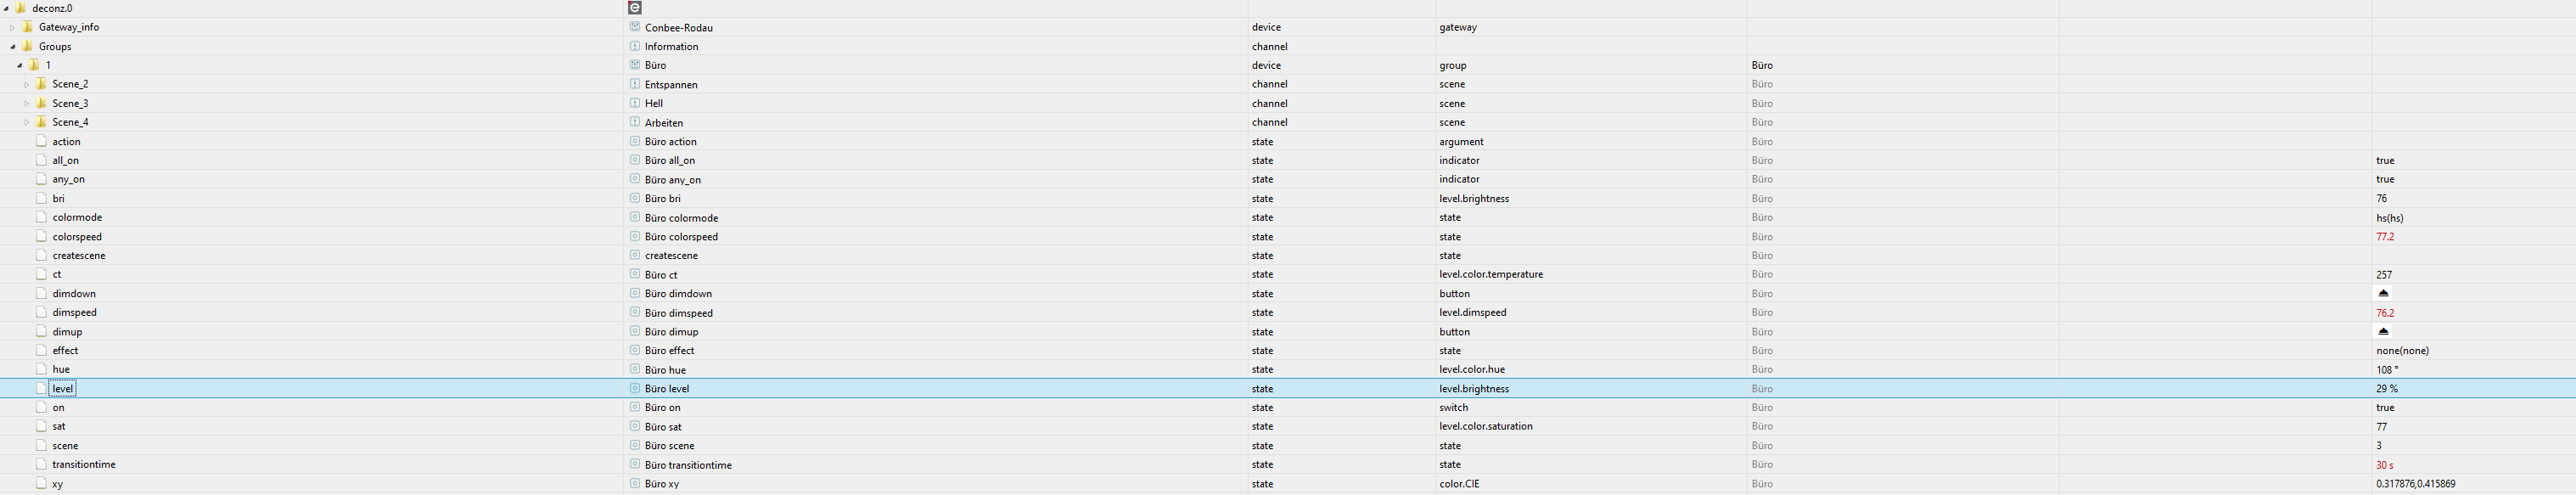The image size is (2576, 495).
Task: Click the role level.color.saturation
Action: click(1486, 426)
